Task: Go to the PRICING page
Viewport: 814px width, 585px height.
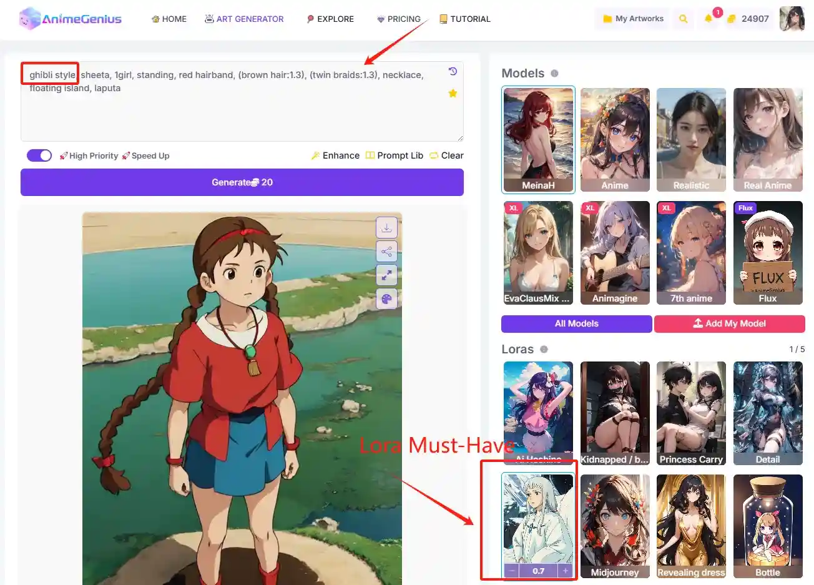Action: [x=399, y=19]
